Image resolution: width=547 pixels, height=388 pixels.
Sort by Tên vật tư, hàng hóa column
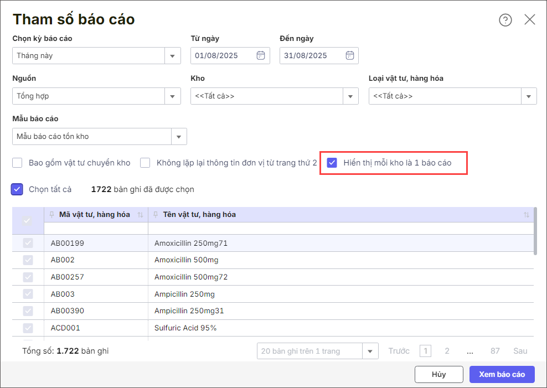526,215
